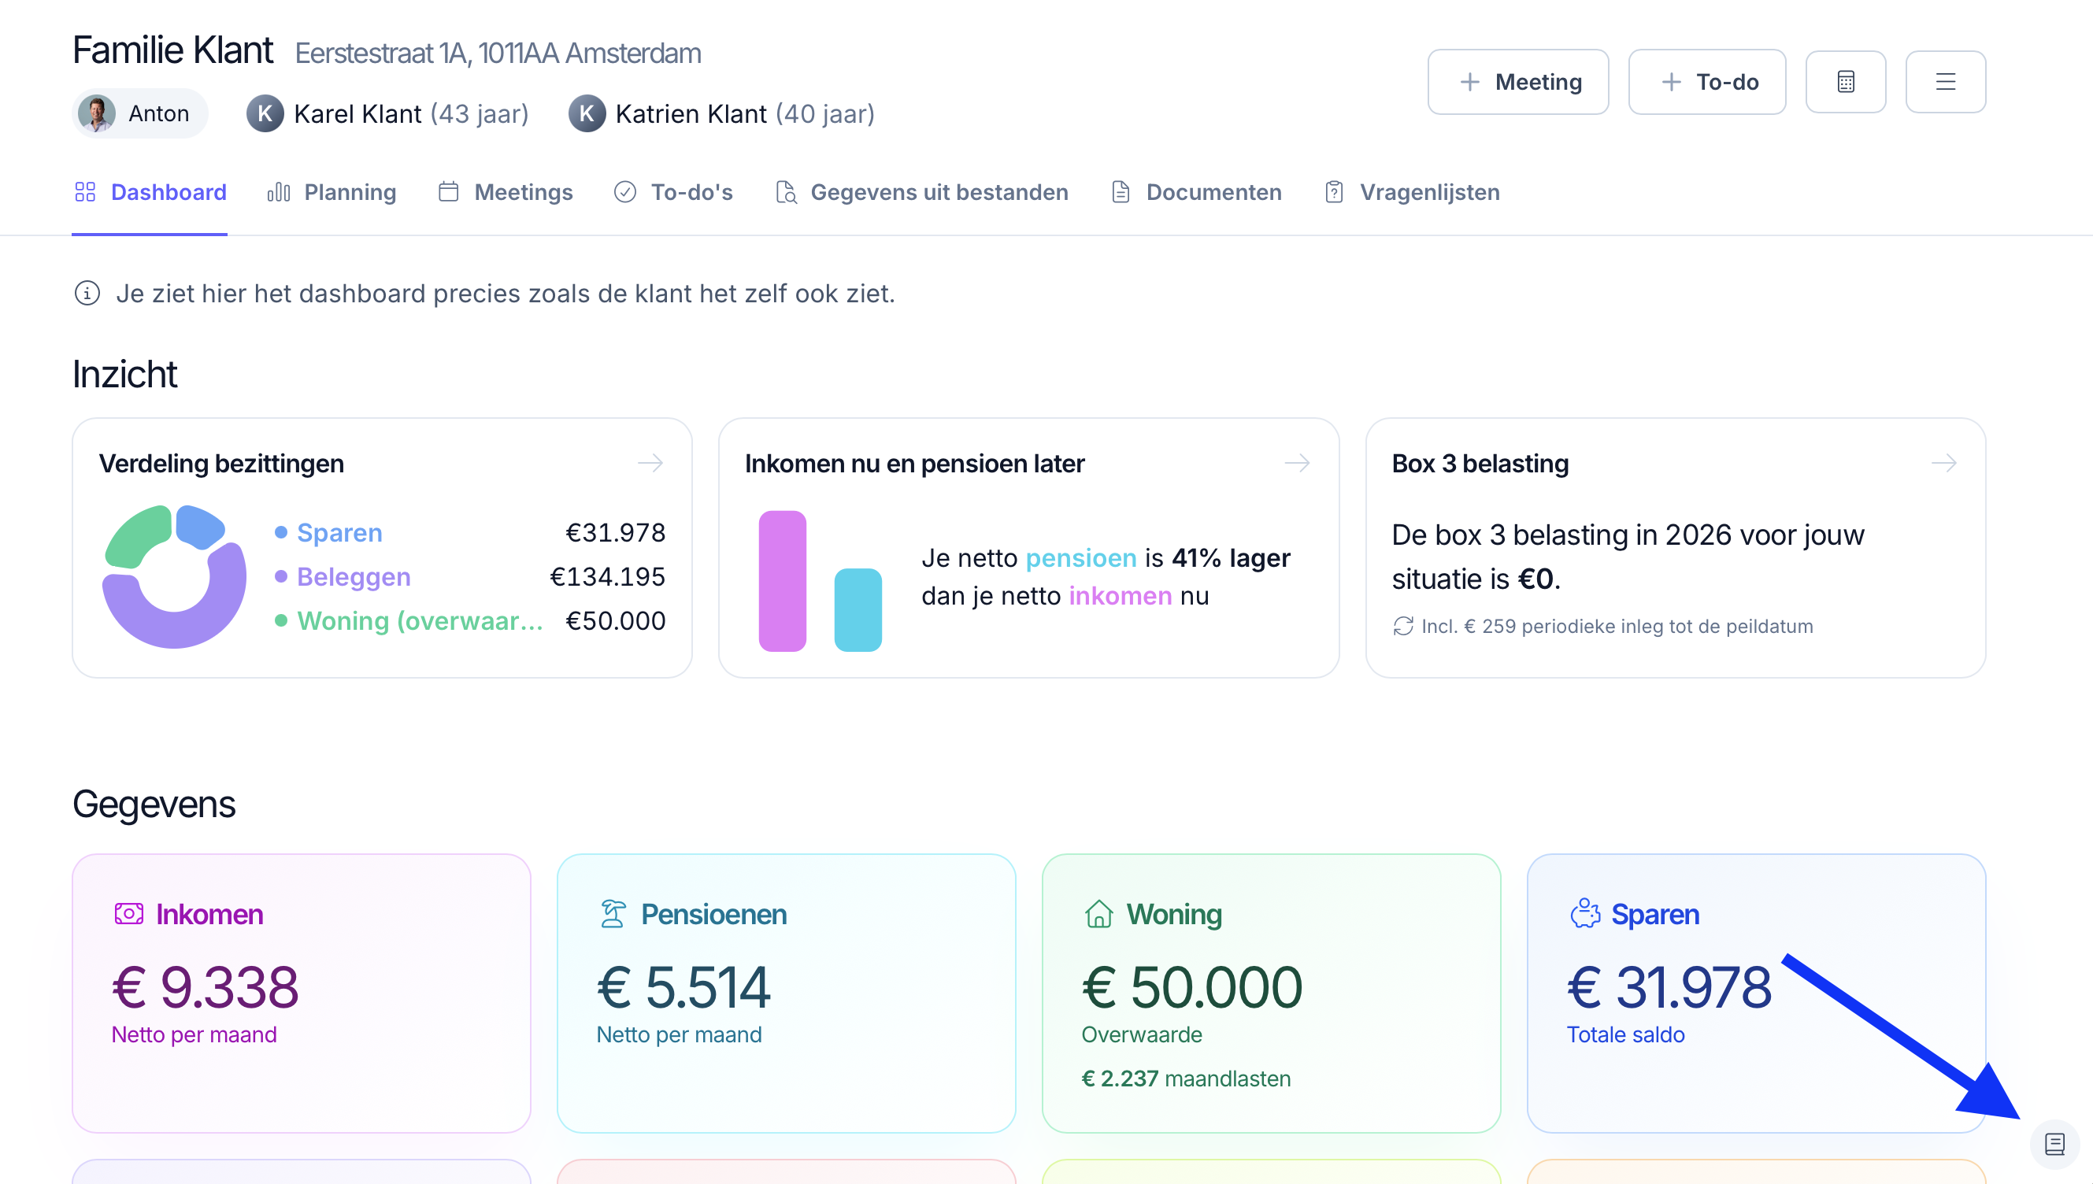Click the Pensioenen palm tree icon

(613, 913)
